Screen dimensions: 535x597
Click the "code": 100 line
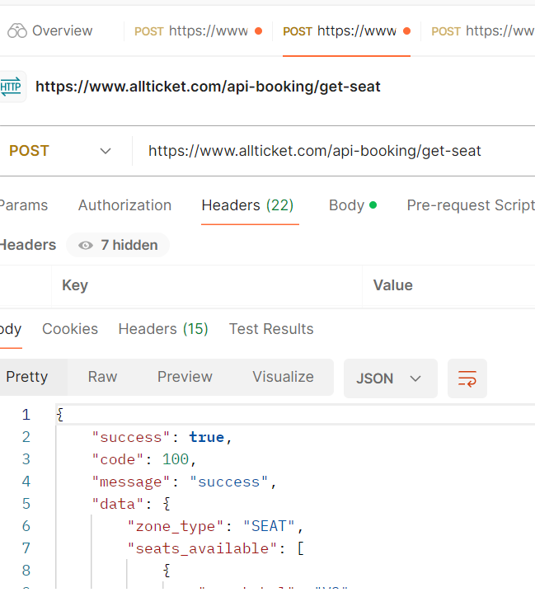(x=144, y=459)
